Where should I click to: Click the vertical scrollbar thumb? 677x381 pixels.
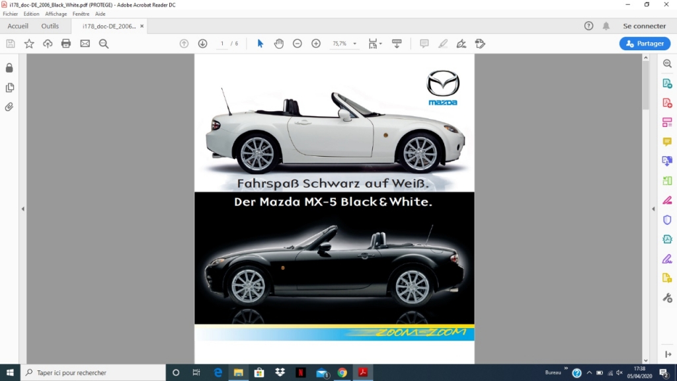pyautogui.click(x=645, y=85)
